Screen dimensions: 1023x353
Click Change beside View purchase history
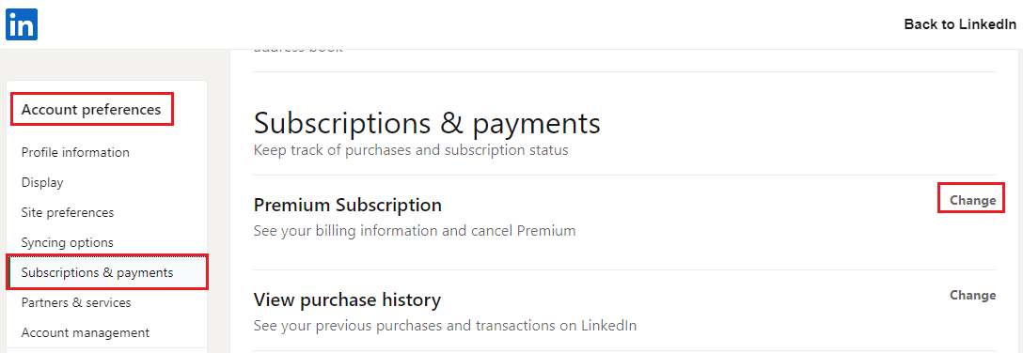pos(973,295)
